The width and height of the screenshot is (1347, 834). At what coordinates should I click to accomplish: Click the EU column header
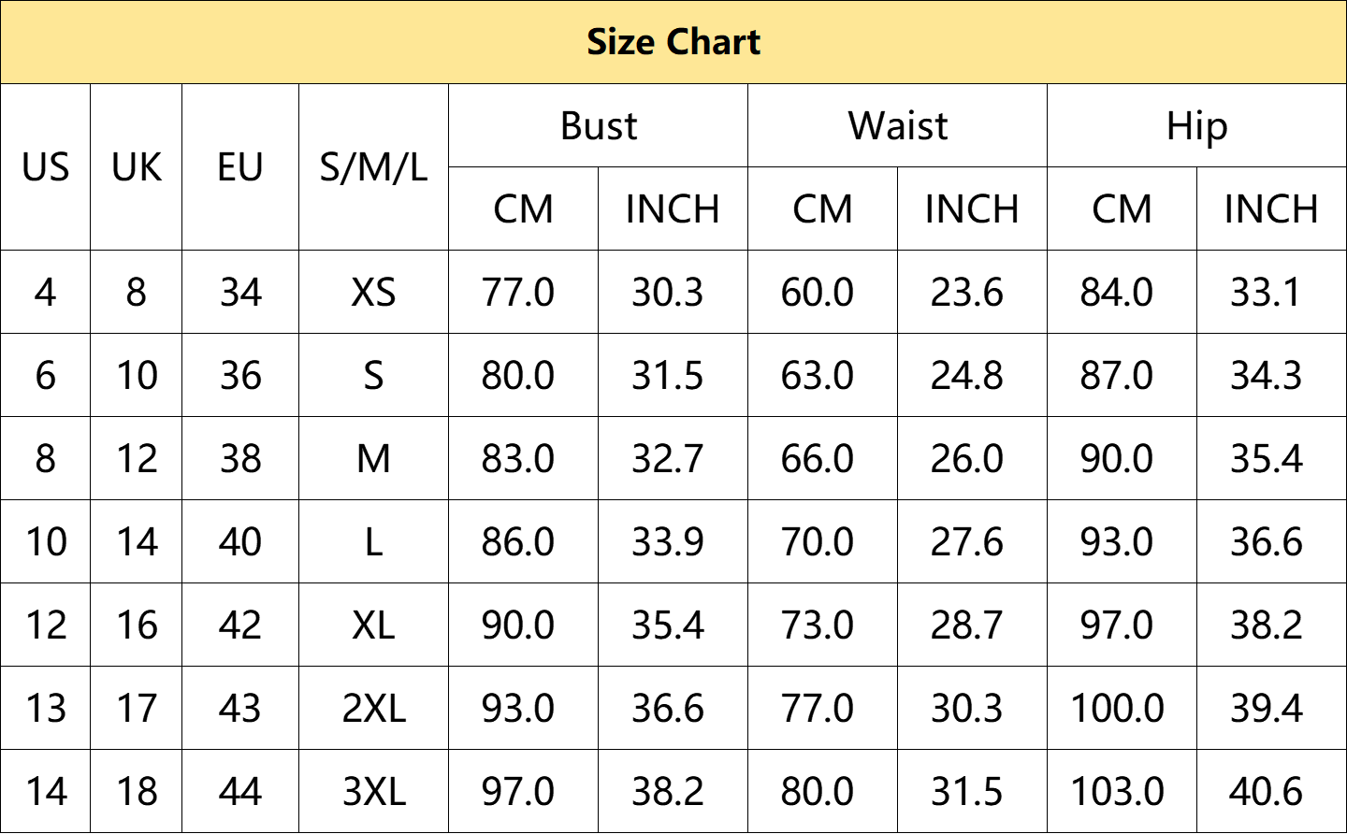[x=240, y=167]
